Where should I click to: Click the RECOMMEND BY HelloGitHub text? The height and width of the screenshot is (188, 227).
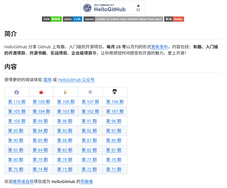pos(110,8)
